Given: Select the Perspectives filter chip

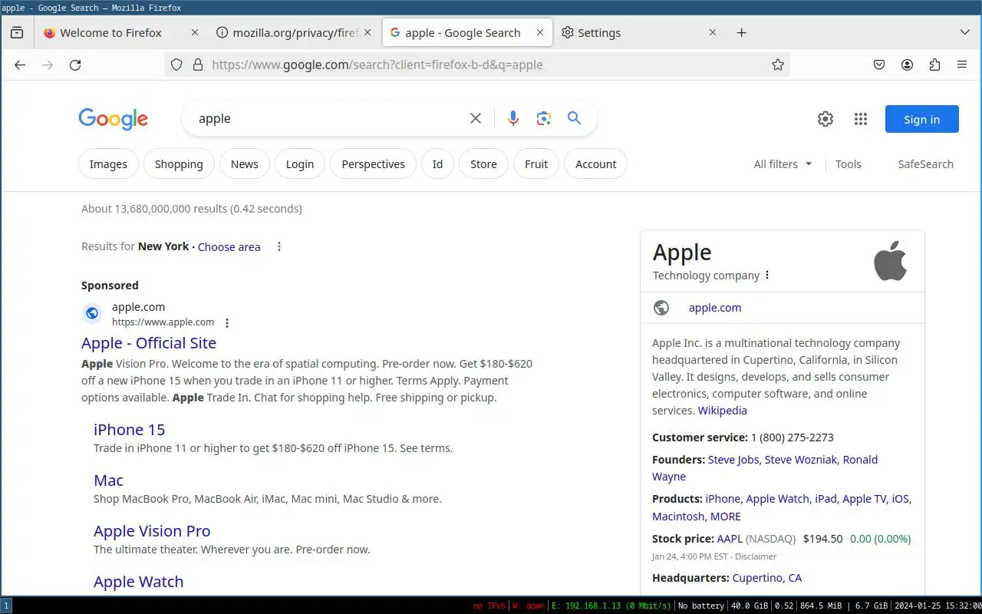Looking at the screenshot, I should coord(374,164).
